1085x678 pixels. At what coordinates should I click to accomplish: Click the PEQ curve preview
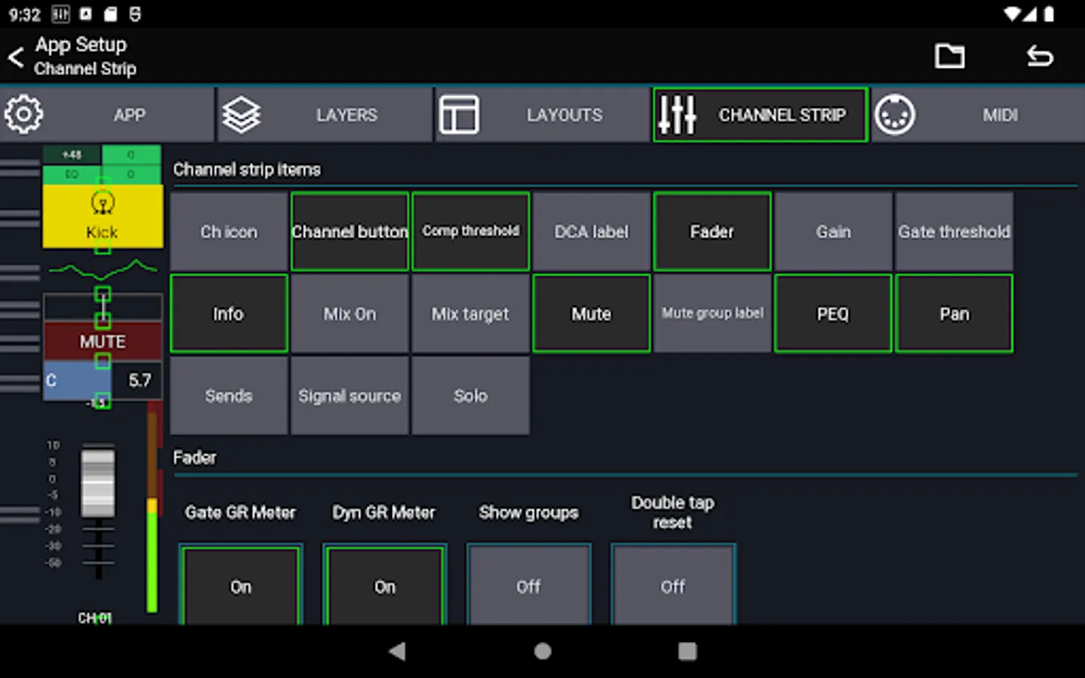pyautogui.click(x=102, y=269)
